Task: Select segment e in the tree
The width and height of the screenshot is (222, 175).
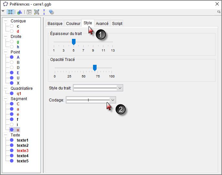Action: click(18, 114)
